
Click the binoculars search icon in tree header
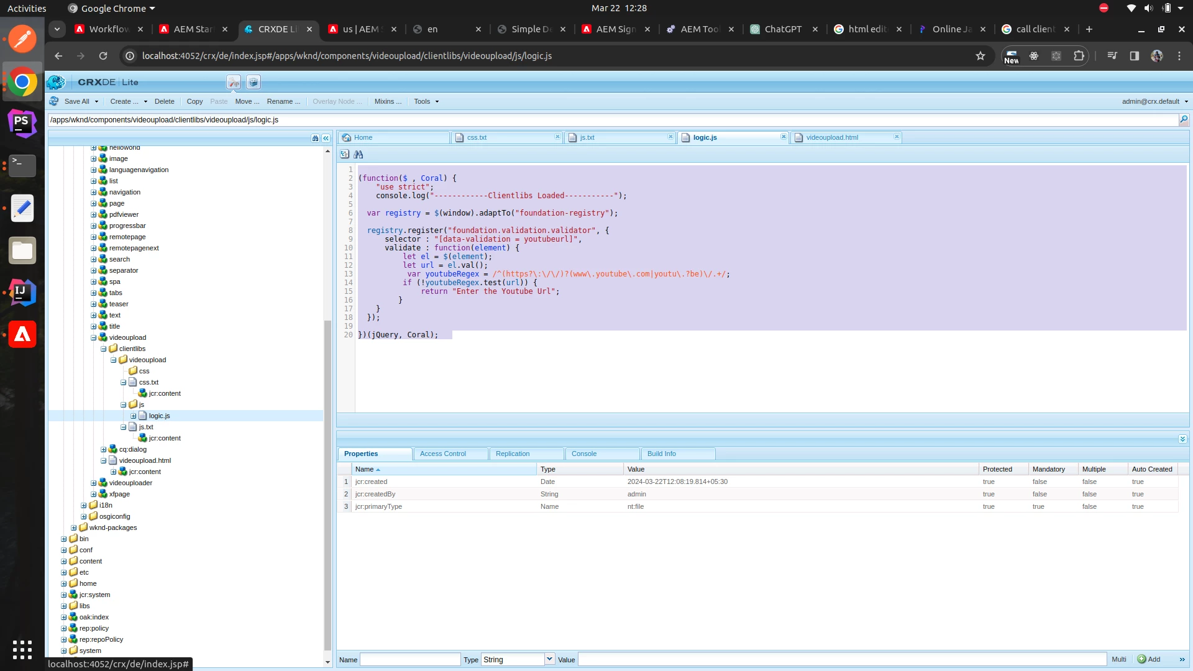pyautogui.click(x=315, y=139)
